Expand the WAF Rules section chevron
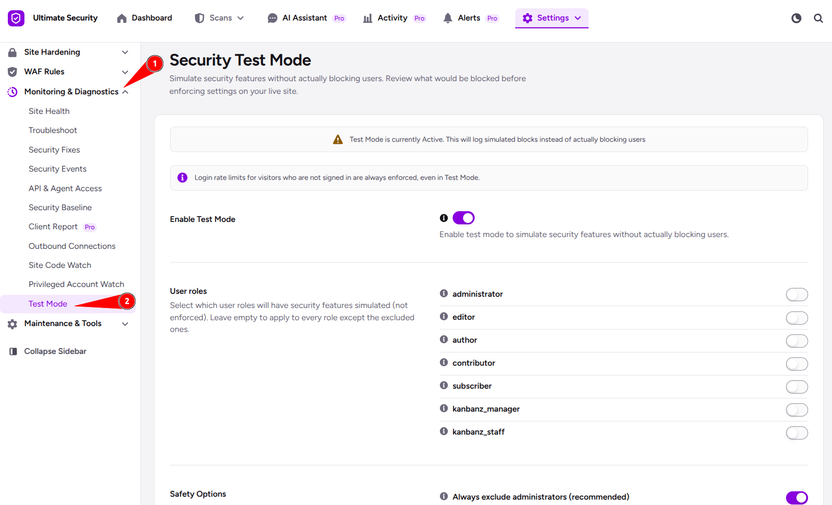 click(x=125, y=72)
